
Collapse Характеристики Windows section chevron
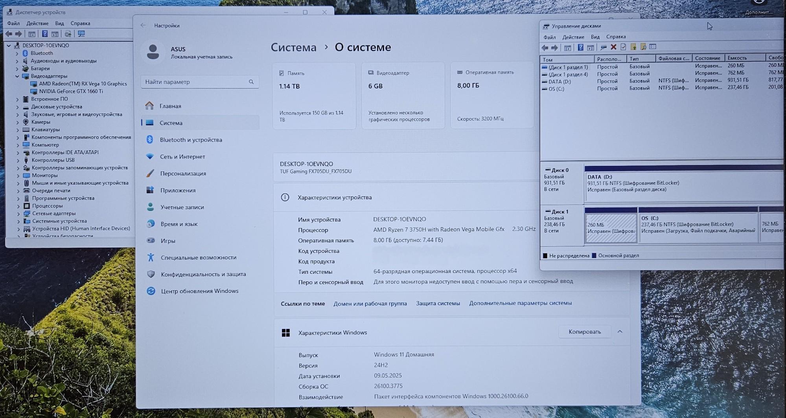(x=620, y=332)
